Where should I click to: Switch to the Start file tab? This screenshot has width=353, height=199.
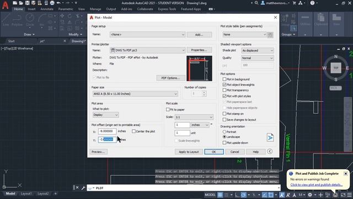pyautogui.click(x=11, y=41)
